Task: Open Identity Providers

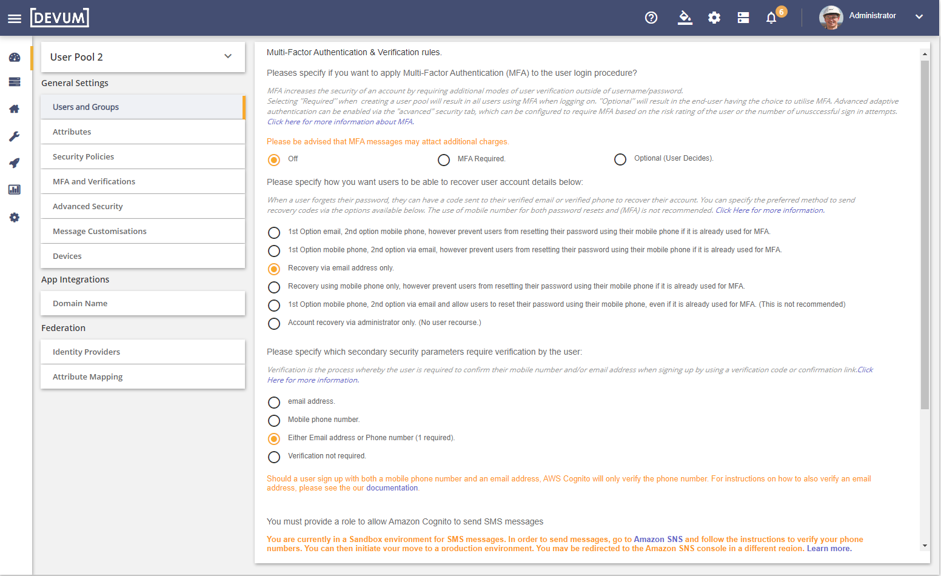Action: point(143,352)
